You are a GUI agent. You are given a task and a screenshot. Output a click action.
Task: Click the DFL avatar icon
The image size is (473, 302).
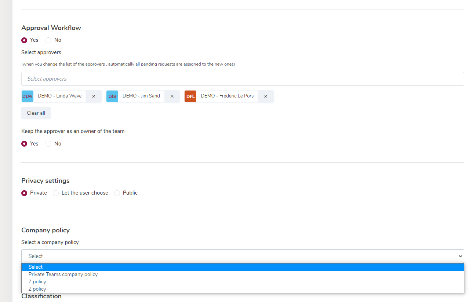point(190,96)
